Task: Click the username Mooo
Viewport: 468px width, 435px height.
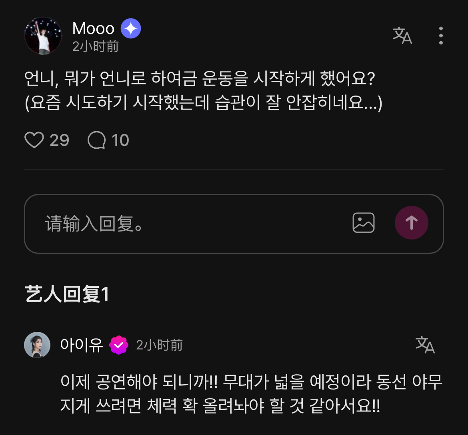Action: click(92, 28)
